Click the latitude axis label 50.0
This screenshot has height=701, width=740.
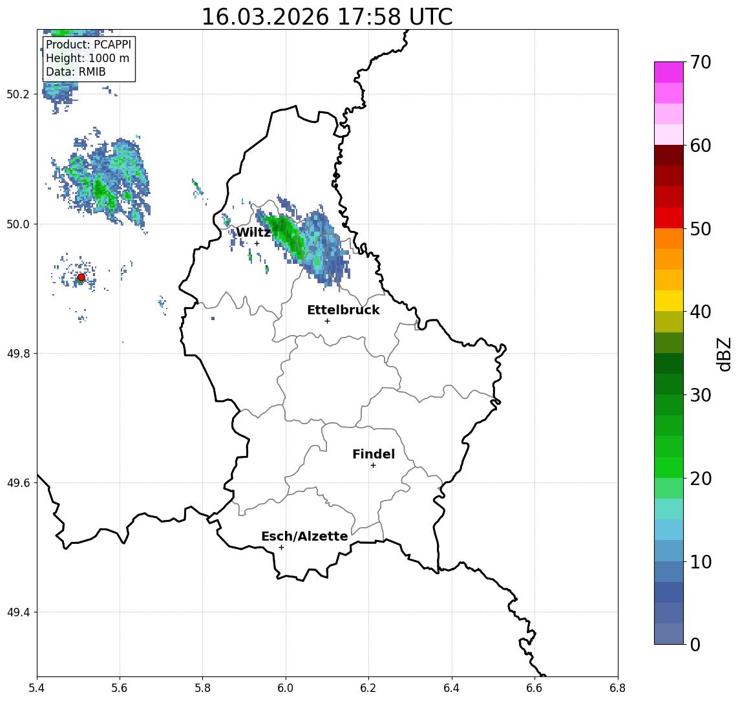point(17,224)
